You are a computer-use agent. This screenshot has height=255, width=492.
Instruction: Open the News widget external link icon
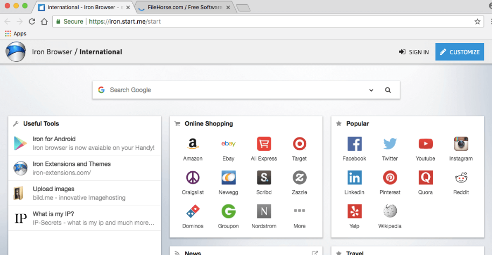[315, 253]
